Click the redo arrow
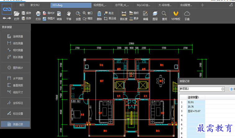 coord(9,18)
